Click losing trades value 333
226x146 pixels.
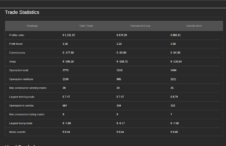click(x=173, y=105)
